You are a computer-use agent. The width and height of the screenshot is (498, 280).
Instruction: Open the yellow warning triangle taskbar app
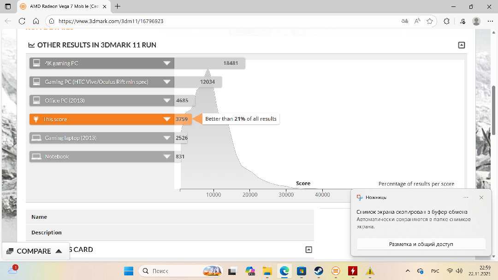coord(370,271)
